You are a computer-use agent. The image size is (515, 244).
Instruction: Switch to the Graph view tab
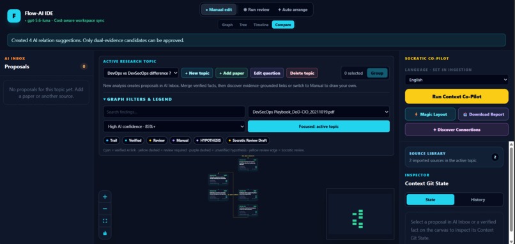227,25
